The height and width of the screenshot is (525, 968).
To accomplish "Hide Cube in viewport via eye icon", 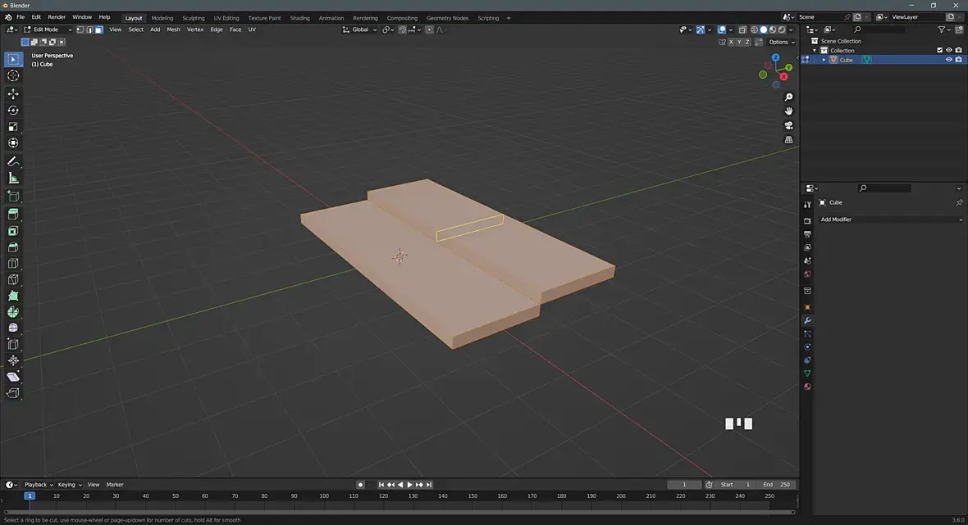I will pos(949,60).
